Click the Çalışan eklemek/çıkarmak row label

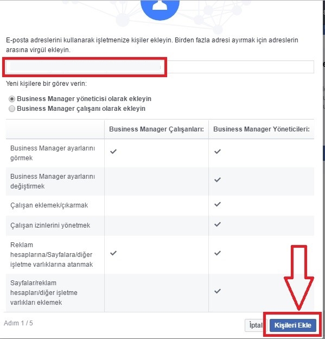(x=49, y=205)
